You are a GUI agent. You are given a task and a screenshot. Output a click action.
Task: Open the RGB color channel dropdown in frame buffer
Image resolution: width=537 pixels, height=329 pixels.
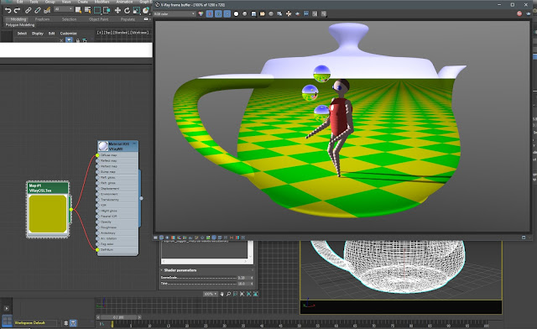point(175,14)
